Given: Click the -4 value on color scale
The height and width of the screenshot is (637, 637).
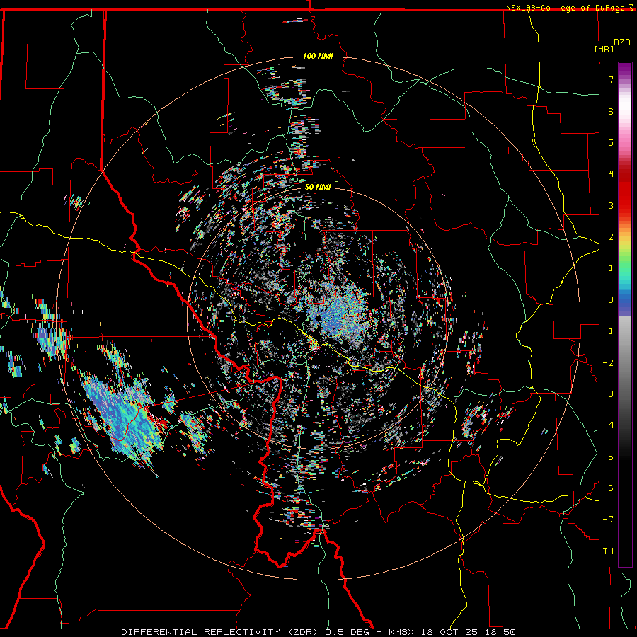Looking at the screenshot, I should point(608,425).
